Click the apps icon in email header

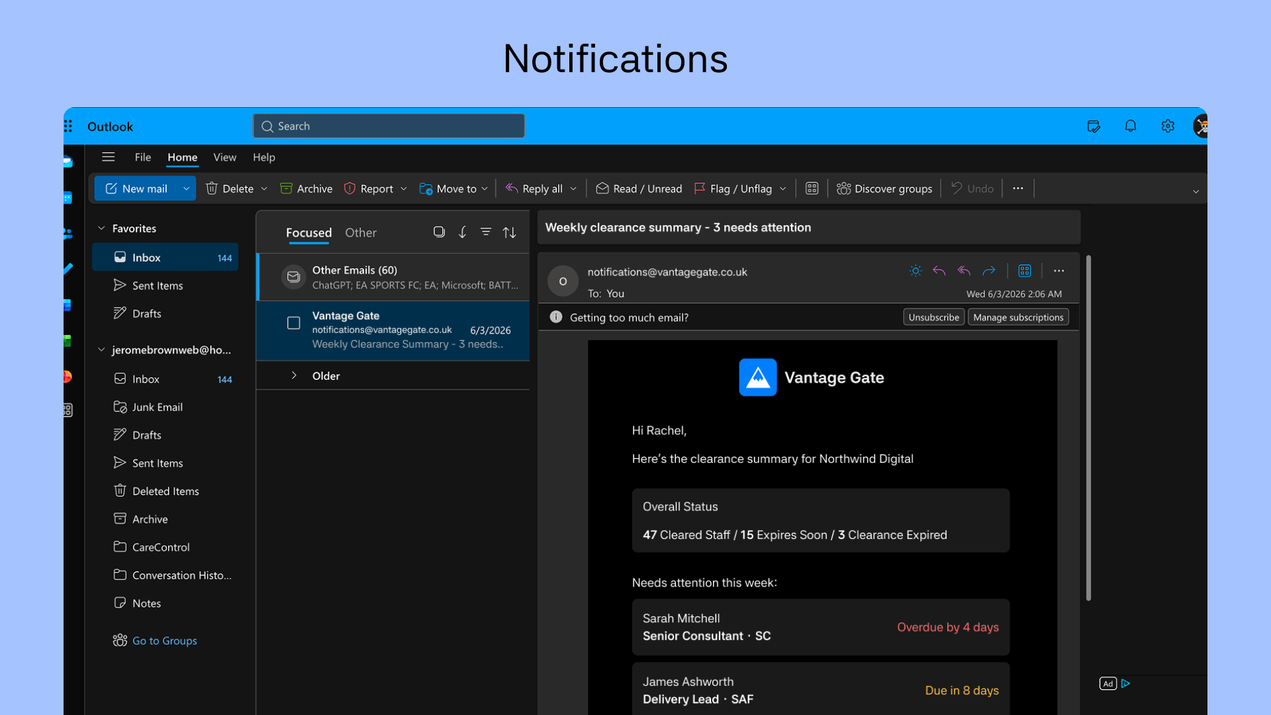(1025, 271)
